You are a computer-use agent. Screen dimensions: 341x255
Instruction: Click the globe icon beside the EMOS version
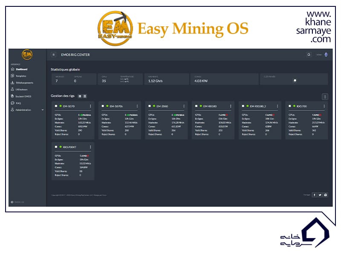12,202
